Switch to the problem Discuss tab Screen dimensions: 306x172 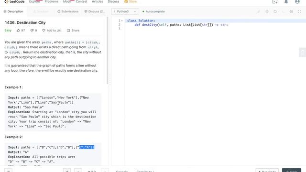(95, 11)
